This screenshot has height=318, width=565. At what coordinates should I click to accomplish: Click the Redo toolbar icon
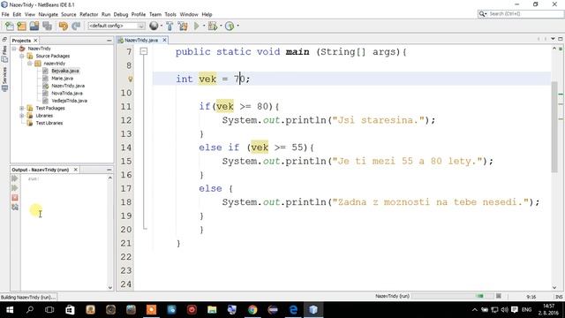76,26
